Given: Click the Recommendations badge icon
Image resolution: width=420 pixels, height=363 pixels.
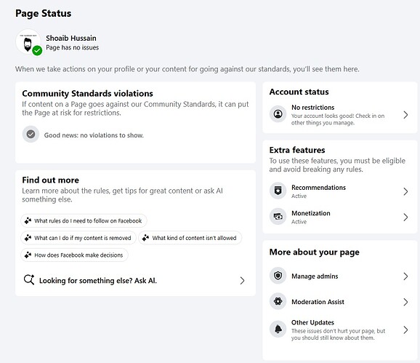Looking at the screenshot, I should pos(278,191).
